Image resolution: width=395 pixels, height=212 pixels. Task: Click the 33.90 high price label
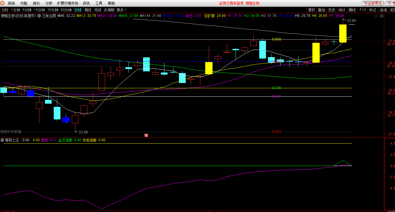tap(351, 21)
